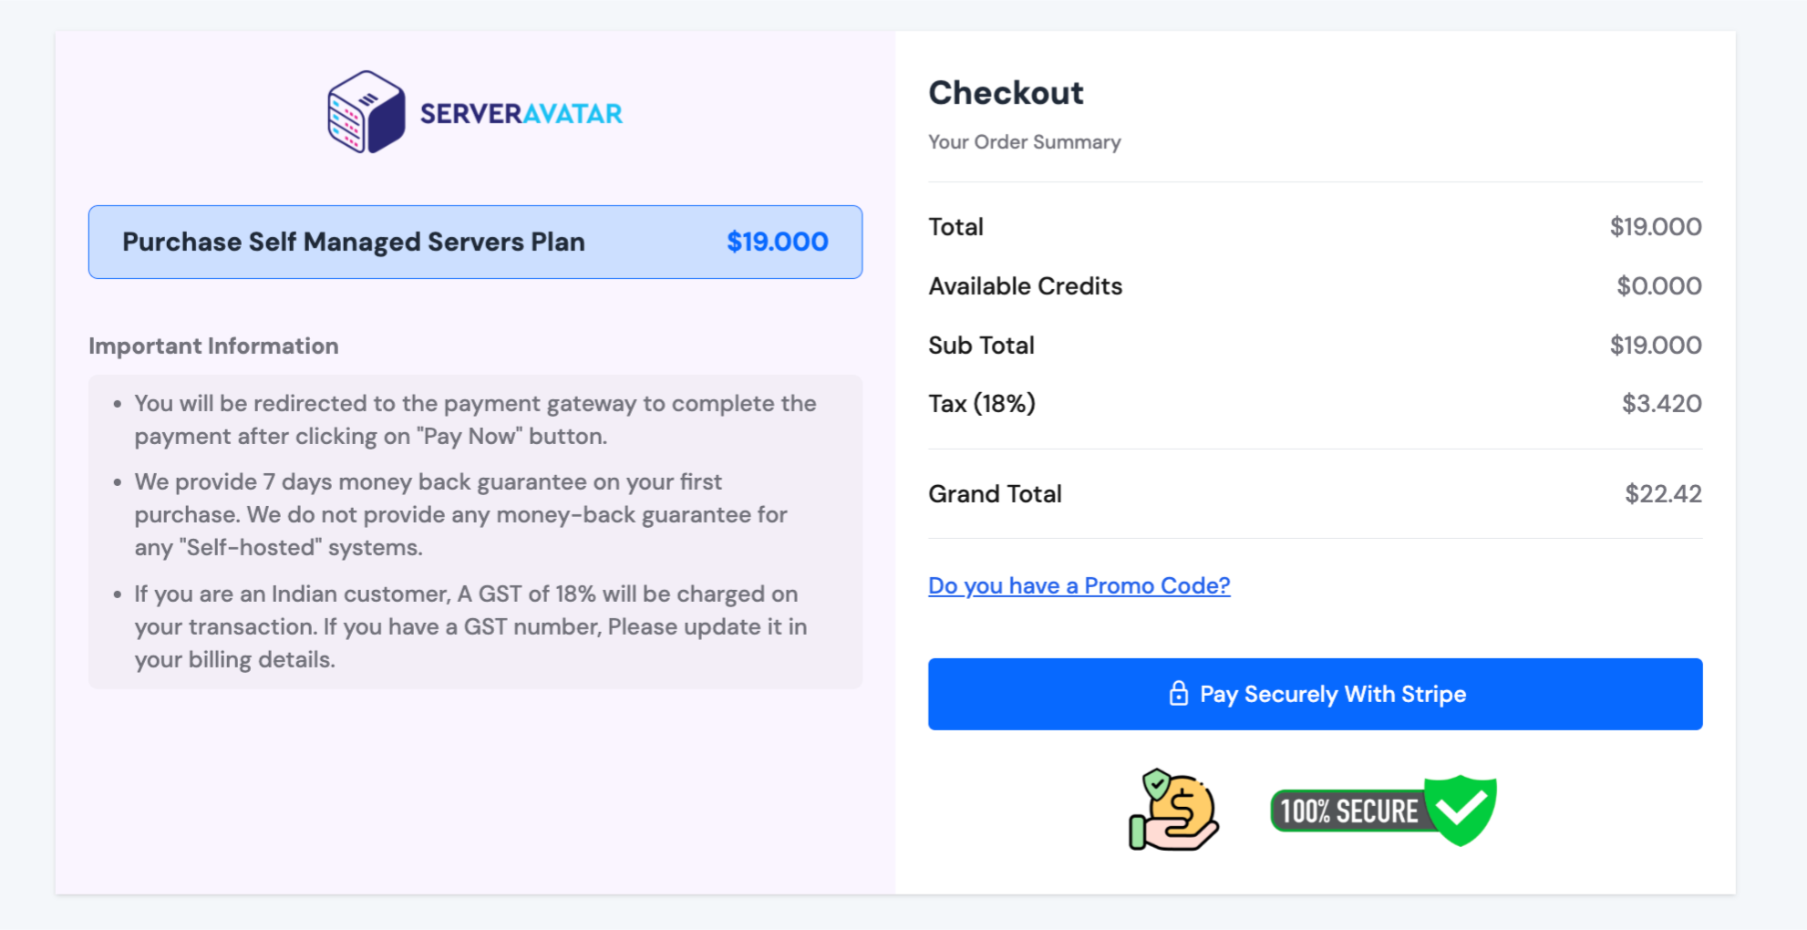Click the lock icon on Stripe button
Screen dimensions: 1807x930
(x=1178, y=694)
